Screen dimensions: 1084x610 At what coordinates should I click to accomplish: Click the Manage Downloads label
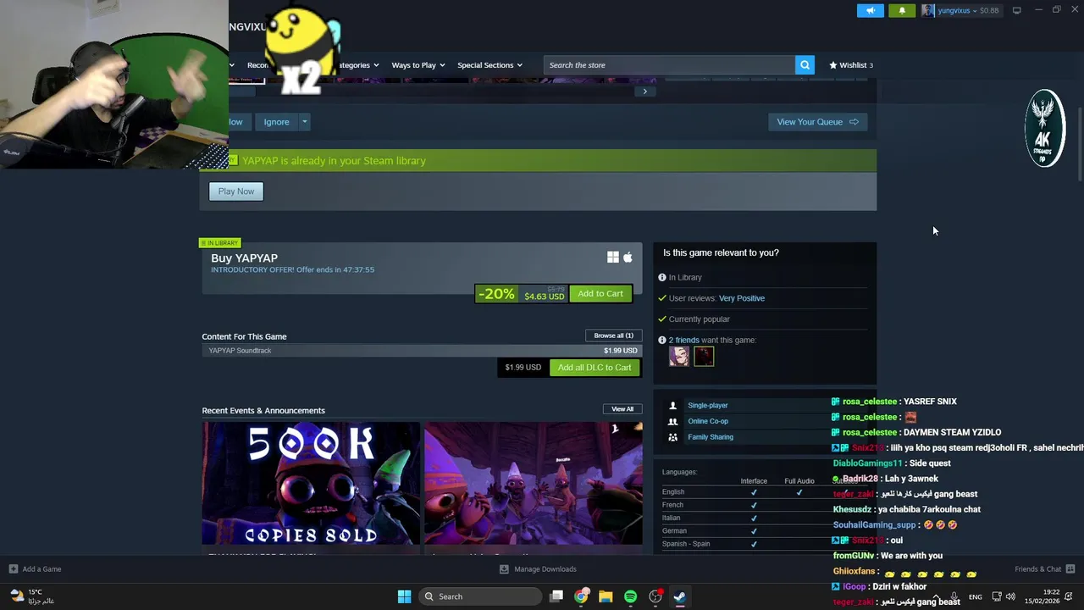tap(545, 569)
